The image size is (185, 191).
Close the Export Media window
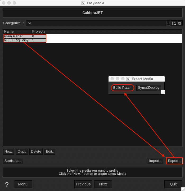[x=112, y=79]
